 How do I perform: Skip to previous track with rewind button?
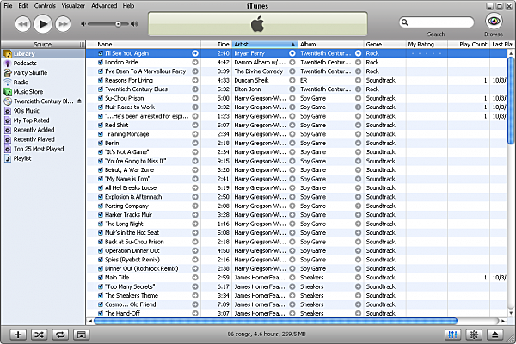coord(22,24)
